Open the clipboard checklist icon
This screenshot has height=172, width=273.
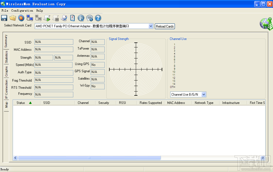(72, 18)
